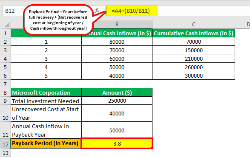
Task: Select column B header
Action: pyautogui.click(x=117, y=25)
